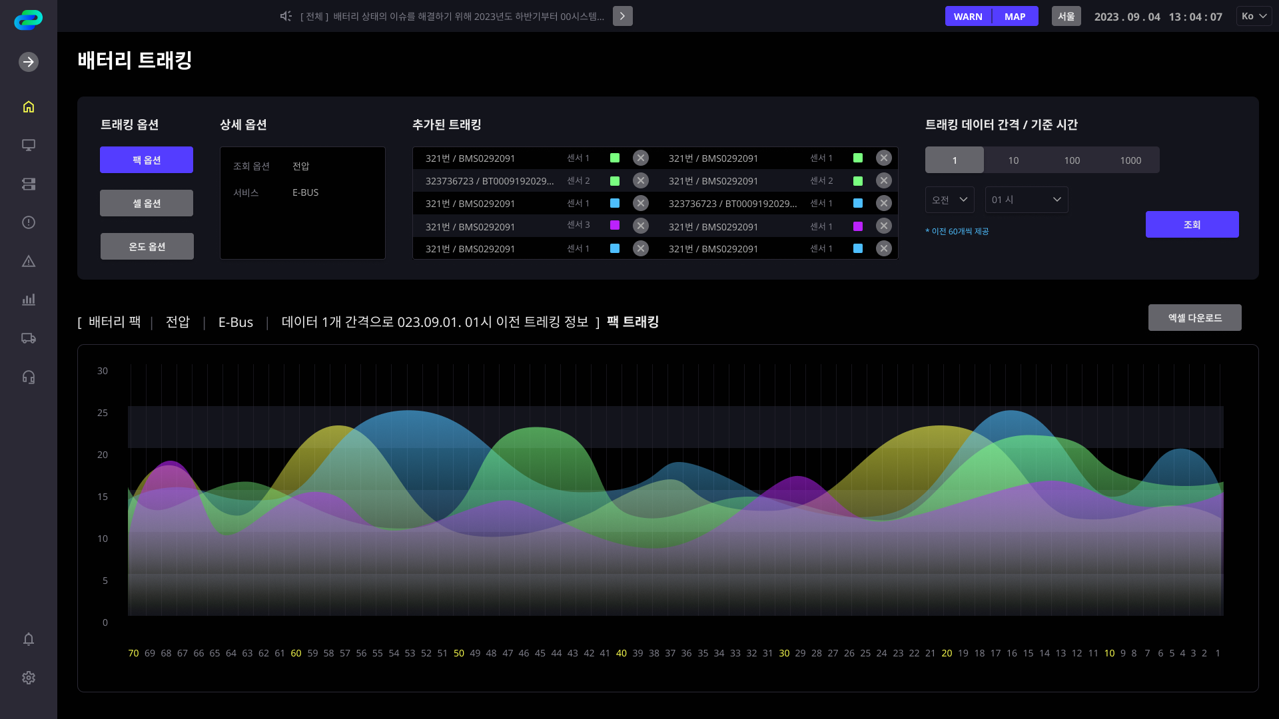Open the warning triangle icon in the sidebar

29,261
